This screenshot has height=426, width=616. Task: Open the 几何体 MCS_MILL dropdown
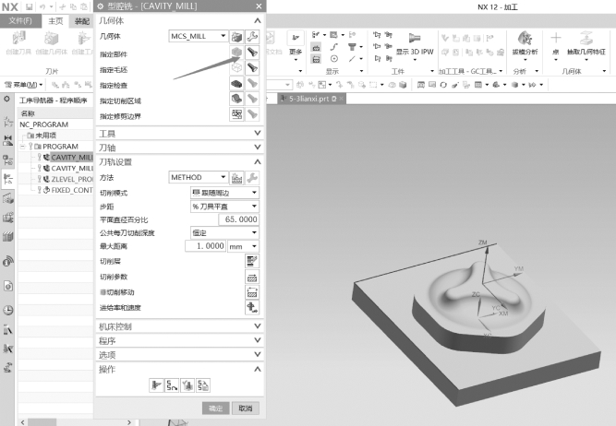point(199,36)
